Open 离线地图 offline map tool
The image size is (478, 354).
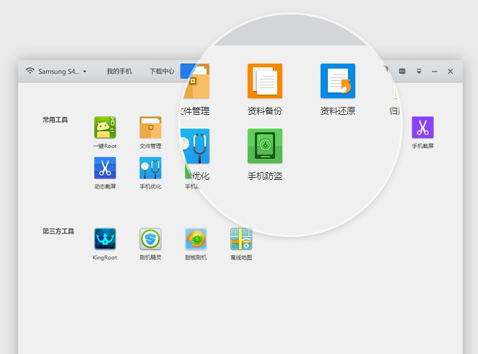(241, 239)
